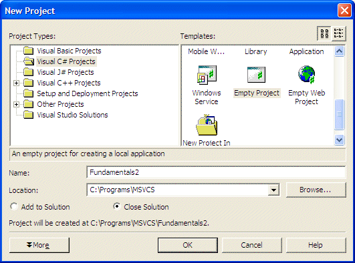355x263 pixels.
Task: Click the Setup and Deployment Projects folder icon
Action: (x=29, y=93)
